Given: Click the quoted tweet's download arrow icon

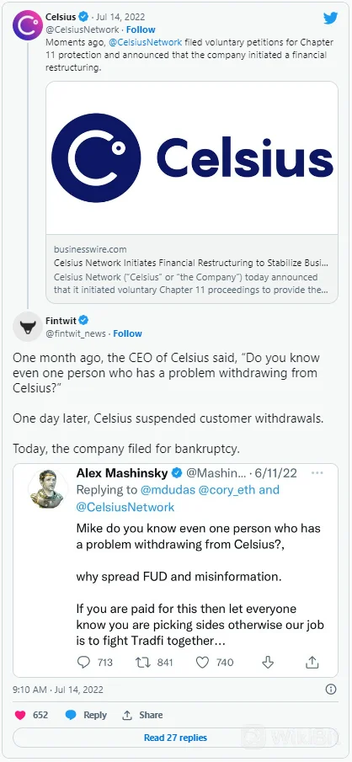Looking at the screenshot, I should point(268,662).
